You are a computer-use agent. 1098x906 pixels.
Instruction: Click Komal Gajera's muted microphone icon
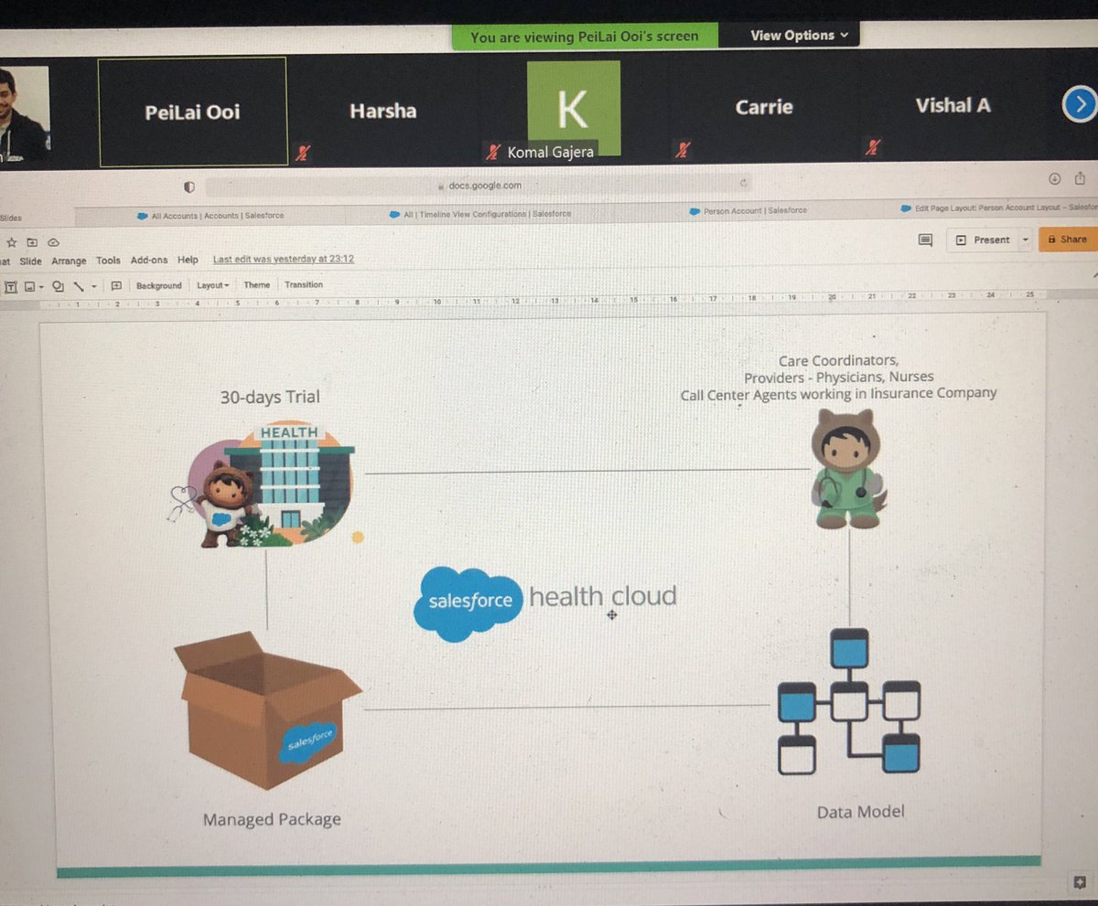click(x=494, y=152)
